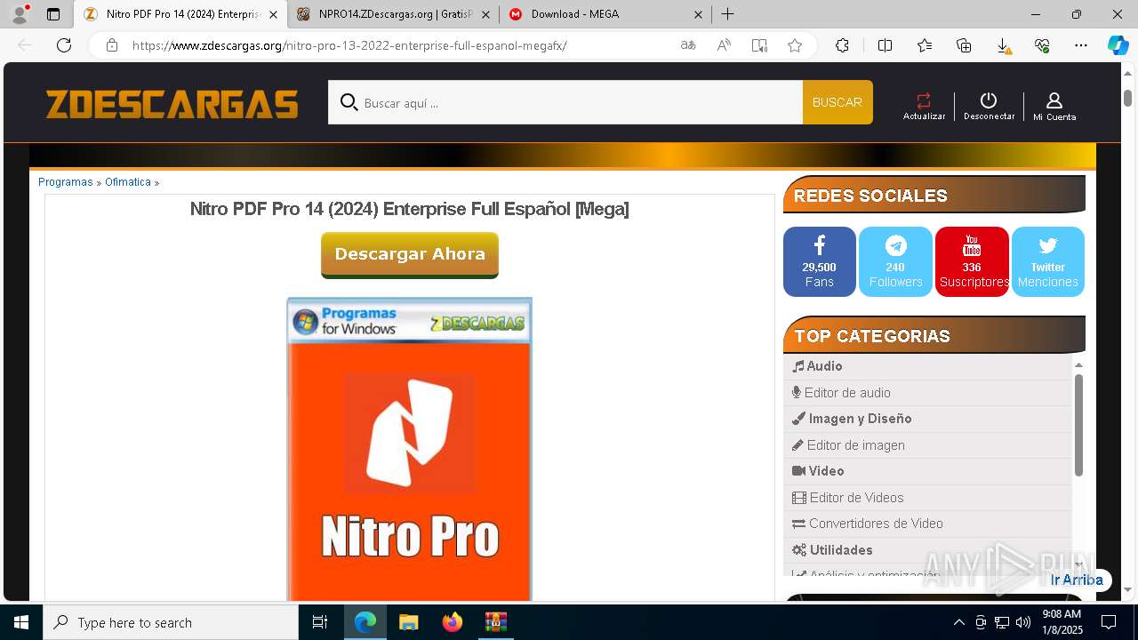
Task: Toggle Edge split screen icon
Action: [885, 45]
